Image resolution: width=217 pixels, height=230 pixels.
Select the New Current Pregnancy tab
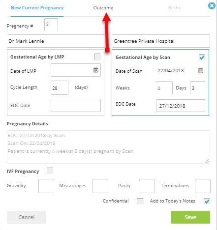(37, 8)
